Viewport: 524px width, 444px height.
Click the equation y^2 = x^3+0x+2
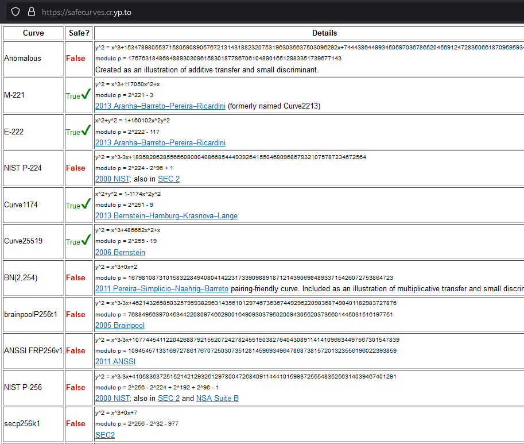[116, 267]
